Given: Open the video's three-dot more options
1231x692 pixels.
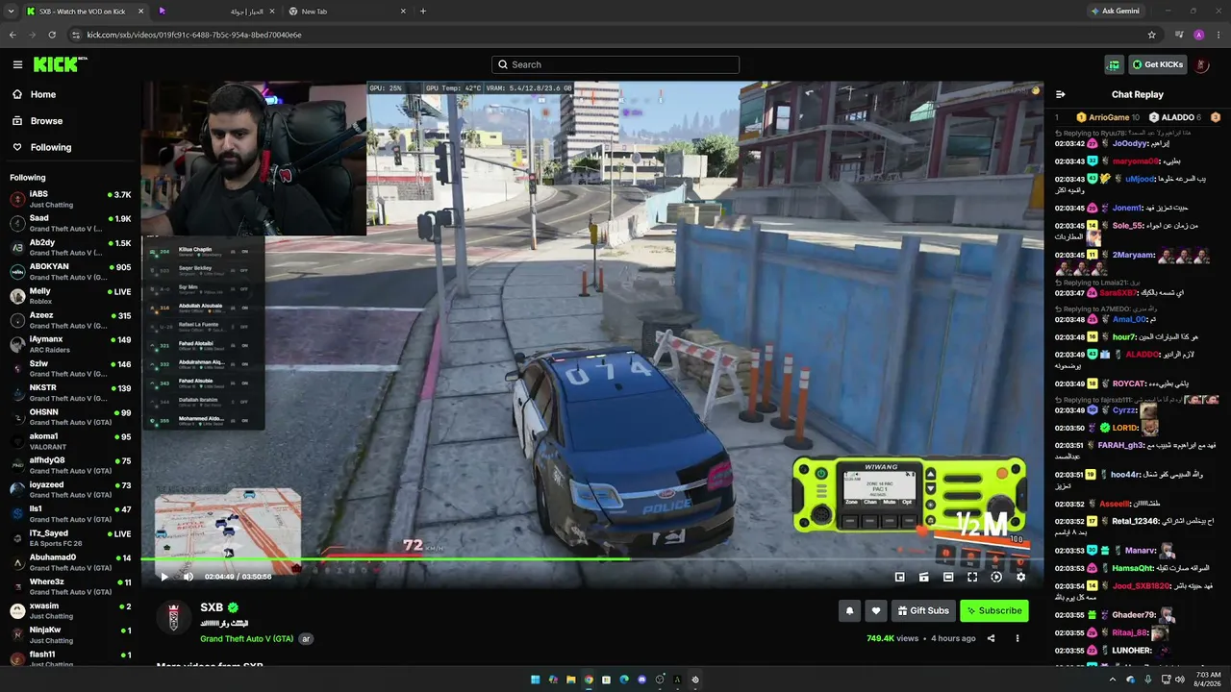Looking at the screenshot, I should click(x=1017, y=638).
